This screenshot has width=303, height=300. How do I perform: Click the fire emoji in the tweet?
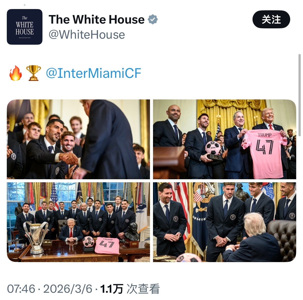click(16, 73)
